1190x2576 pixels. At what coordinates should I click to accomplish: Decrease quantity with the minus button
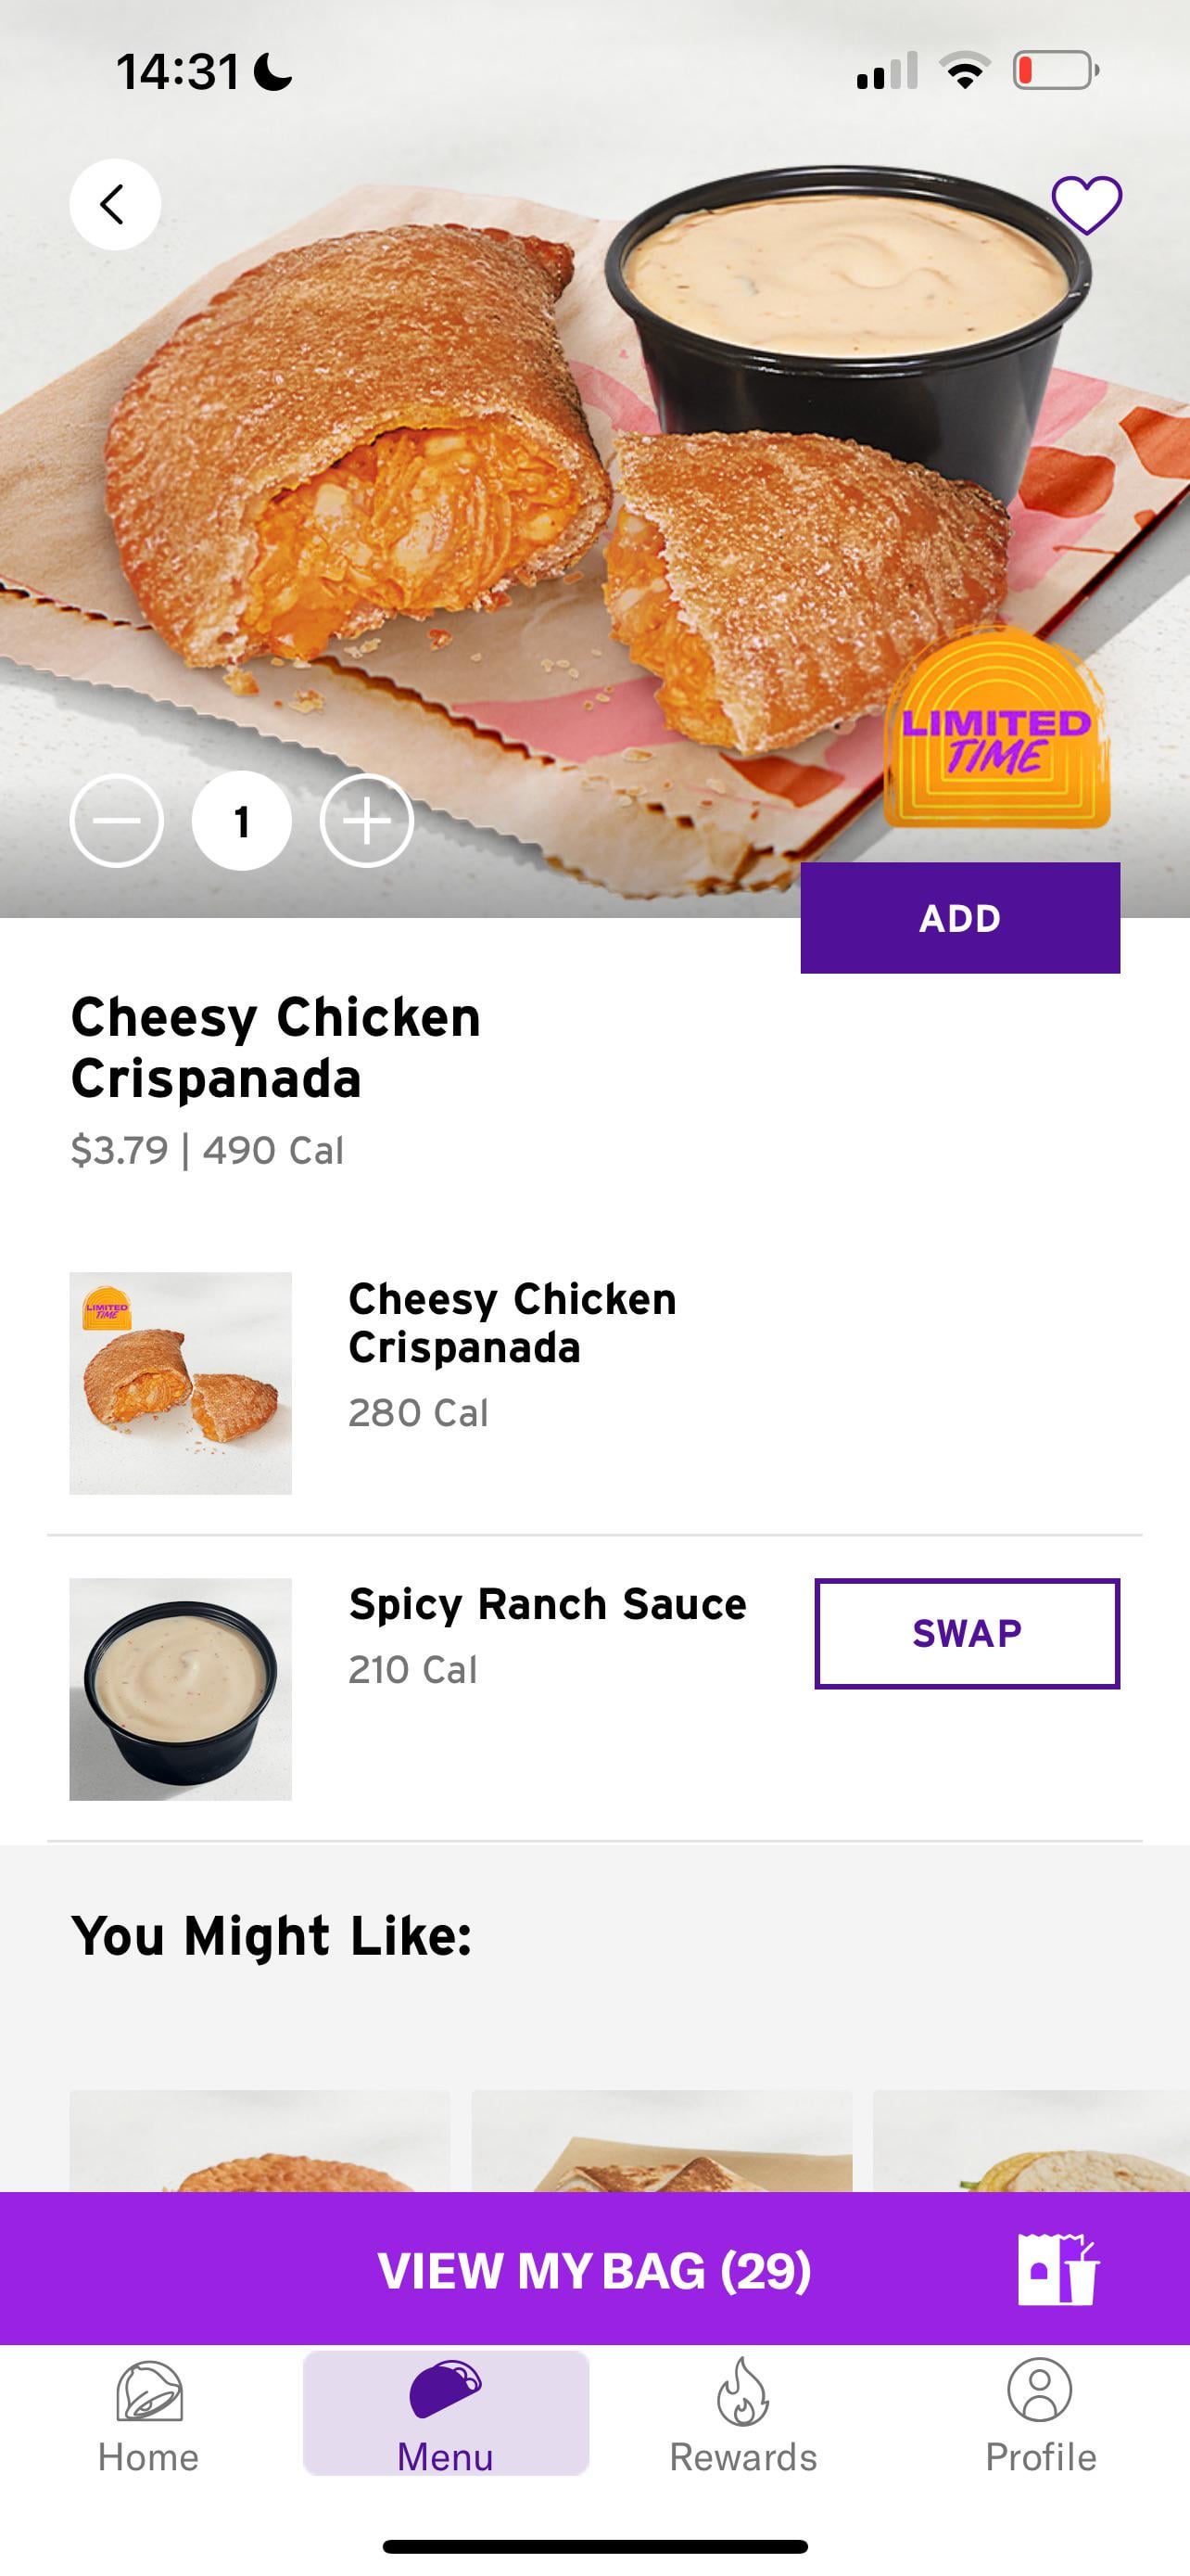coord(117,821)
